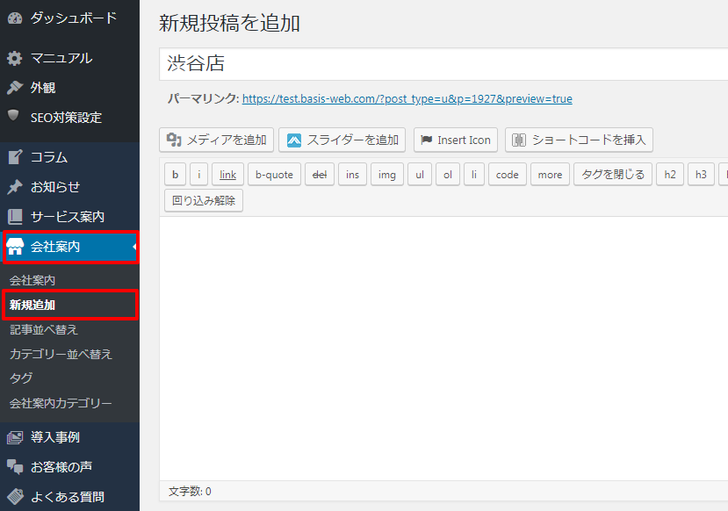This screenshot has height=511, width=728.
Task: Insert image with img quicktag
Action: click(386, 175)
